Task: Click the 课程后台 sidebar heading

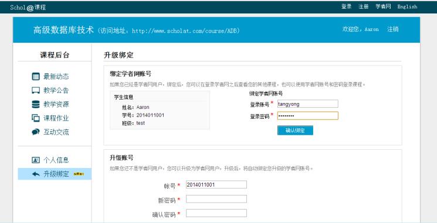Action: tap(55, 55)
